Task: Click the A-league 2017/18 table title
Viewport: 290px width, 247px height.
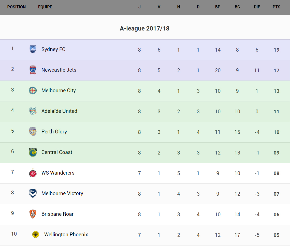Action: [144, 28]
